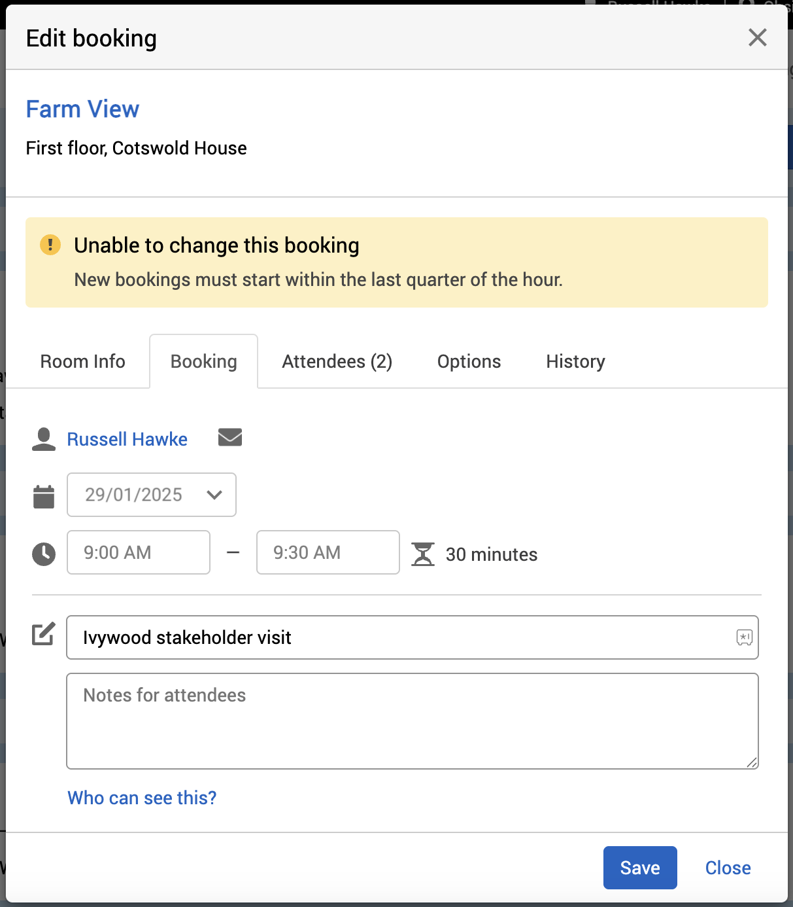The height and width of the screenshot is (907, 793).
Task: Click the hourglass duration icon
Action: click(x=423, y=554)
